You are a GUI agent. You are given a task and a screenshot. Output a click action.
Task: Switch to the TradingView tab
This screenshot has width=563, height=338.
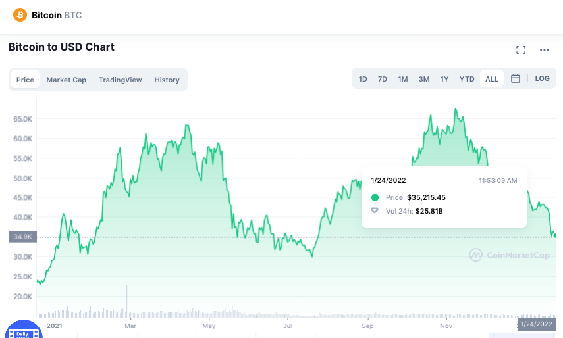[121, 80]
